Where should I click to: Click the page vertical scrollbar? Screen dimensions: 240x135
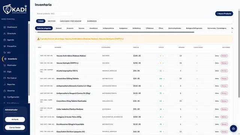(239, 54)
